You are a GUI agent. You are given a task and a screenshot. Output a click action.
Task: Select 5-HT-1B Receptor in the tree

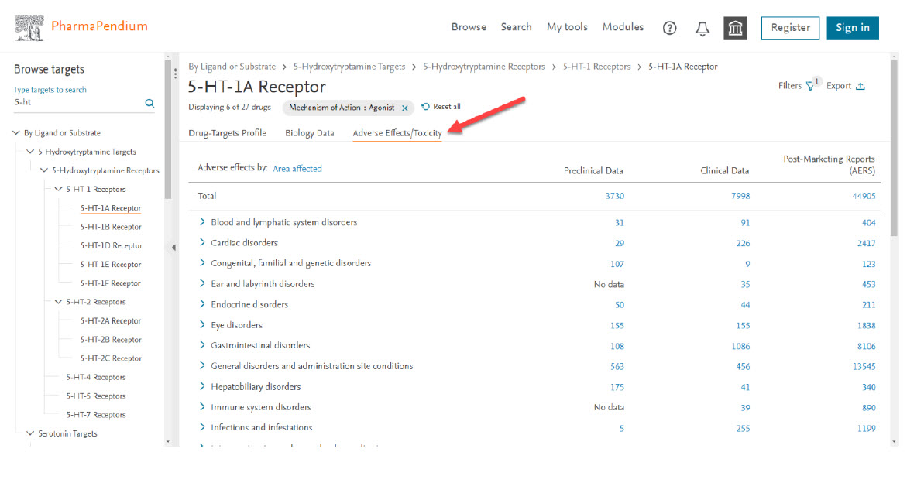[x=111, y=227]
